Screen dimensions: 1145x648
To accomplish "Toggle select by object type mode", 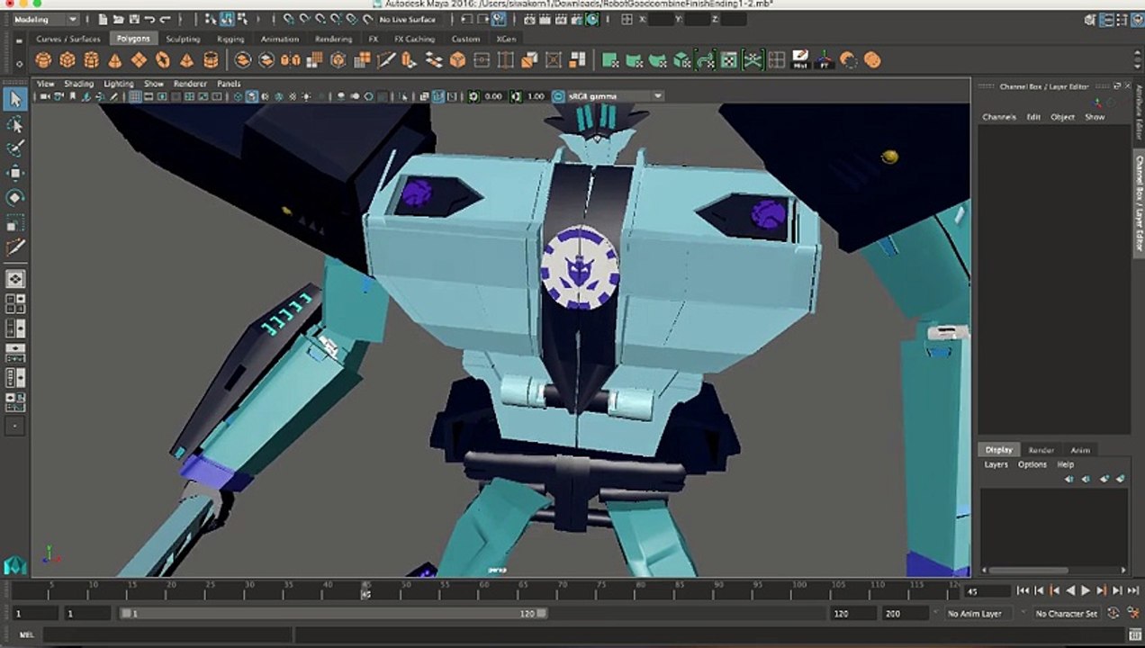I will point(229,19).
